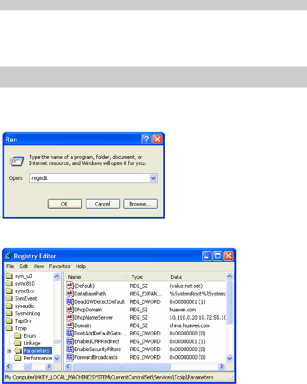
Task: Click the registry path in status bar
Action: (x=109, y=377)
